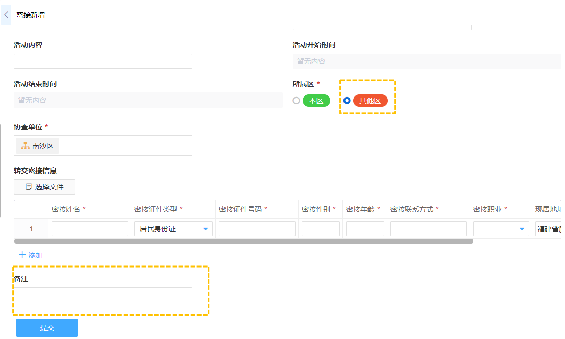Click the 活动开始时间 field

pyautogui.click(x=427, y=61)
